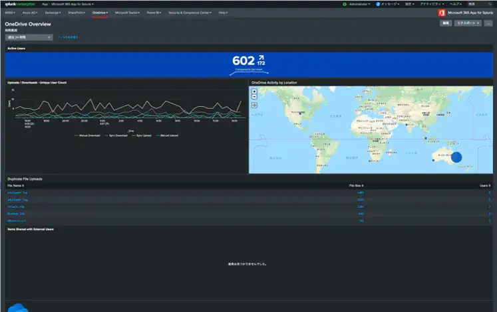497x312 pixels.
Task: Open the M365 navigation menu
Action: click(x=10, y=13)
